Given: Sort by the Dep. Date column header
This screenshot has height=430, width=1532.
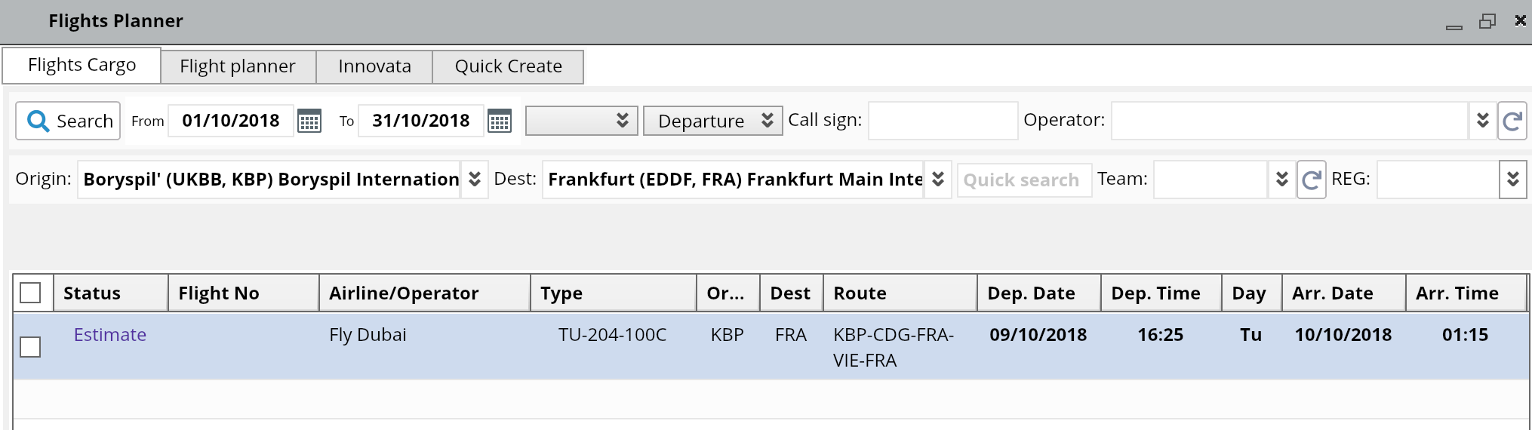Looking at the screenshot, I should click(x=1031, y=293).
